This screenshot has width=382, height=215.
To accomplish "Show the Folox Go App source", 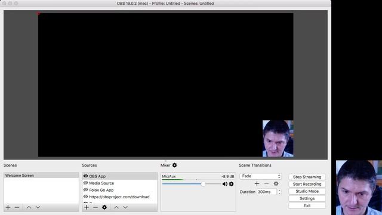I will pyautogui.click(x=85, y=190).
